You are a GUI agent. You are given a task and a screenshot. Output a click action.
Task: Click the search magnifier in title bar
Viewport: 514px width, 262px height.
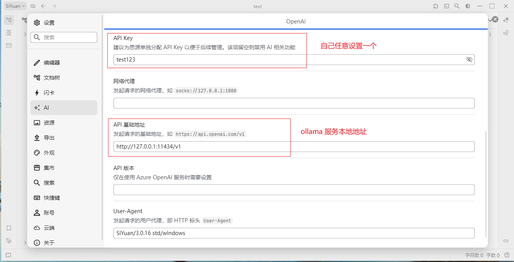click(457, 6)
